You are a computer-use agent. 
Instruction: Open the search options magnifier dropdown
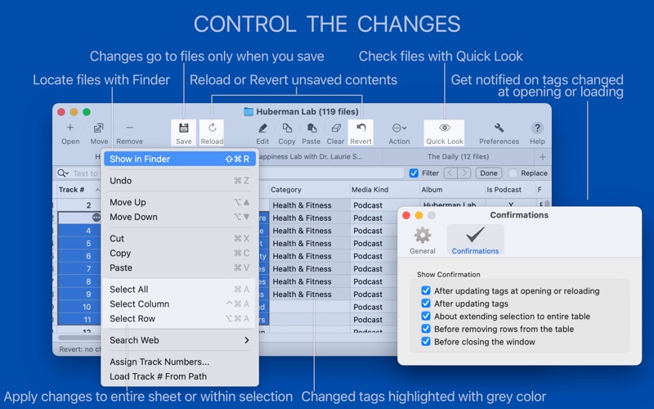point(63,173)
